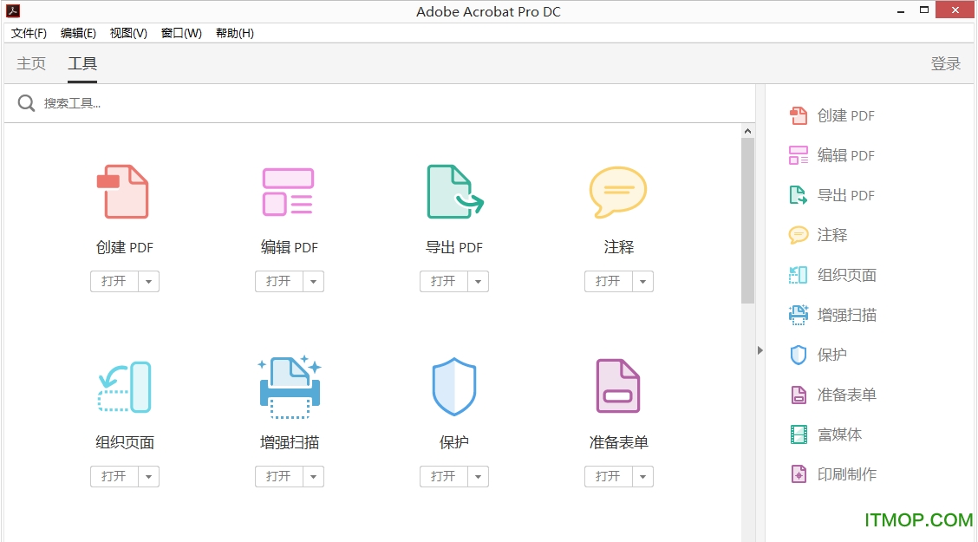
Task: Click the large Organize Pages (组织页面) icon
Action: [x=125, y=387]
